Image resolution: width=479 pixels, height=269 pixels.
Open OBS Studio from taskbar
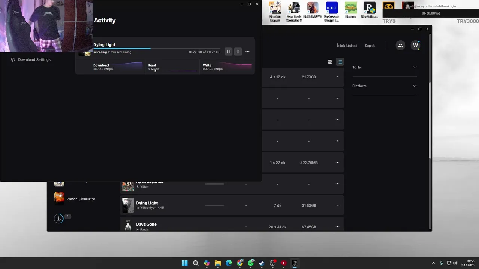273,263
